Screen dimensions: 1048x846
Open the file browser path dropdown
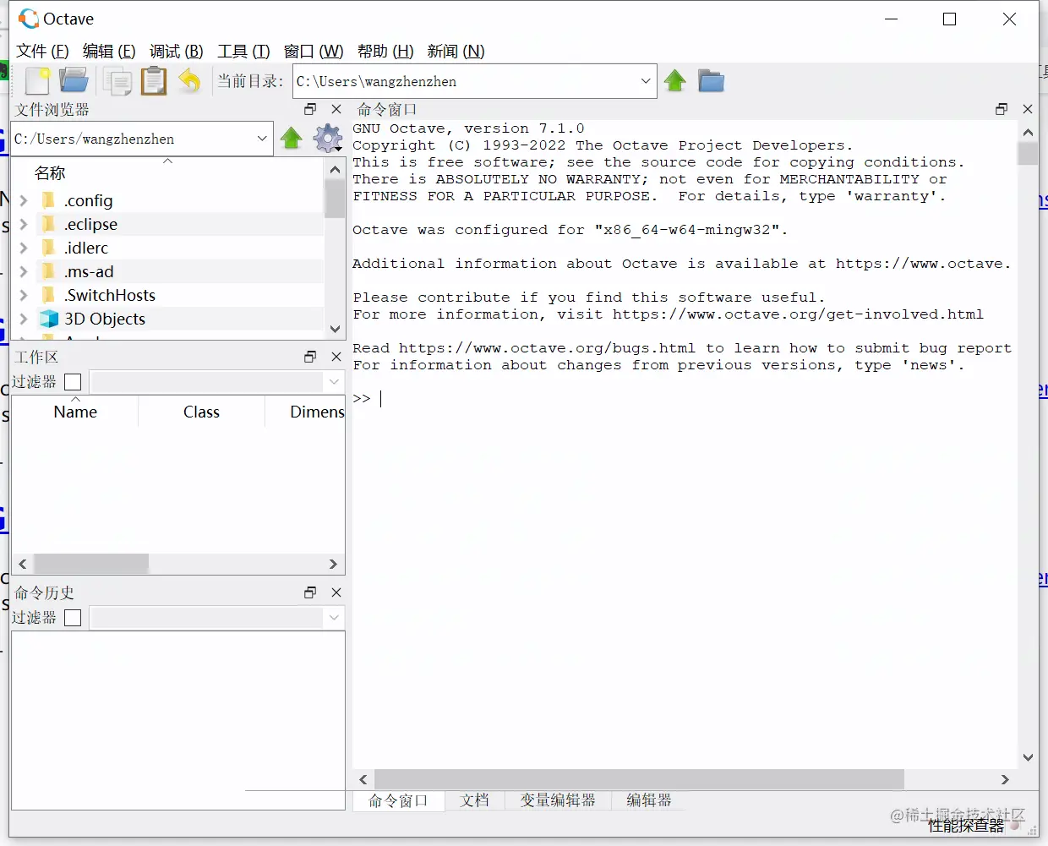point(262,139)
